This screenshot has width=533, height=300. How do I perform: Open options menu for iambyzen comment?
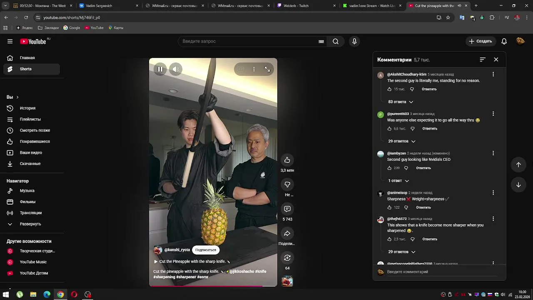(x=493, y=153)
